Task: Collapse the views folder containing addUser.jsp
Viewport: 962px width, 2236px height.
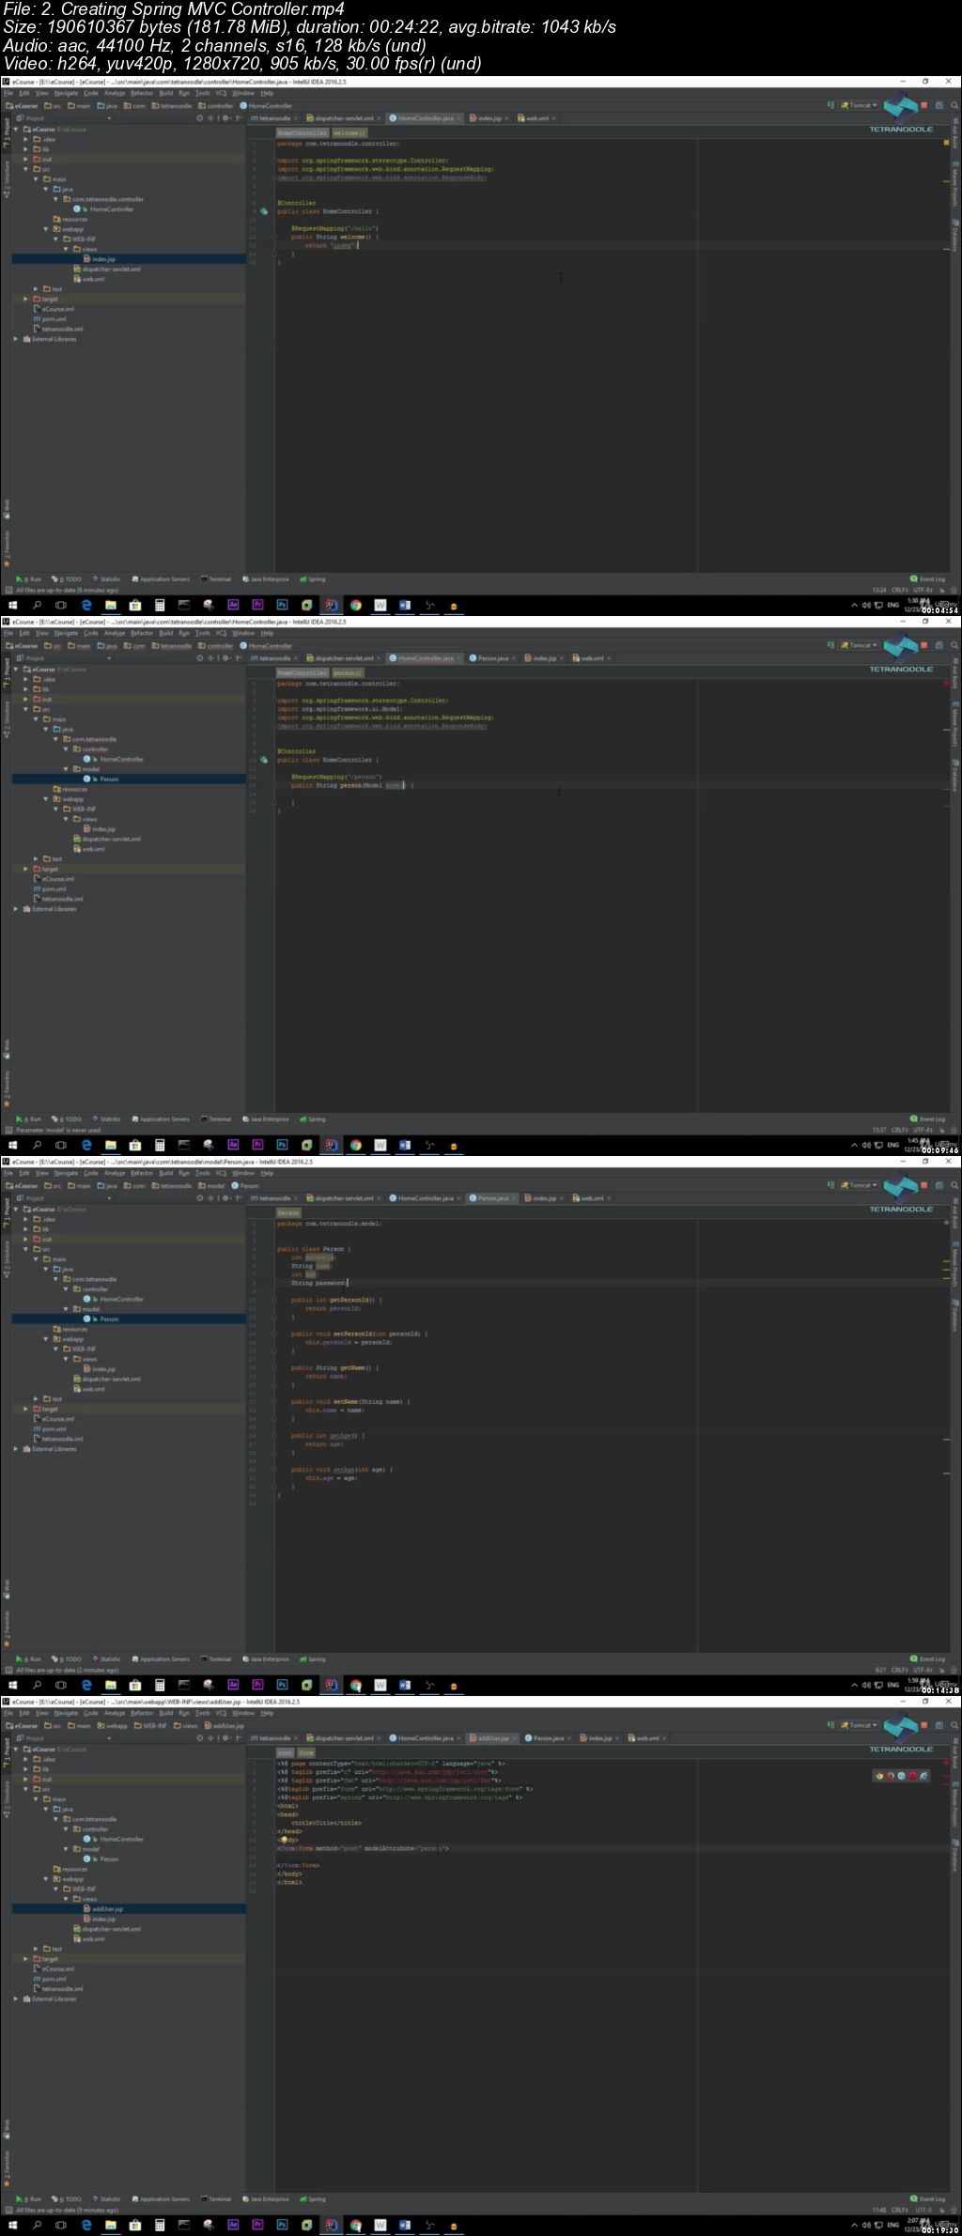Action: (x=67, y=1899)
